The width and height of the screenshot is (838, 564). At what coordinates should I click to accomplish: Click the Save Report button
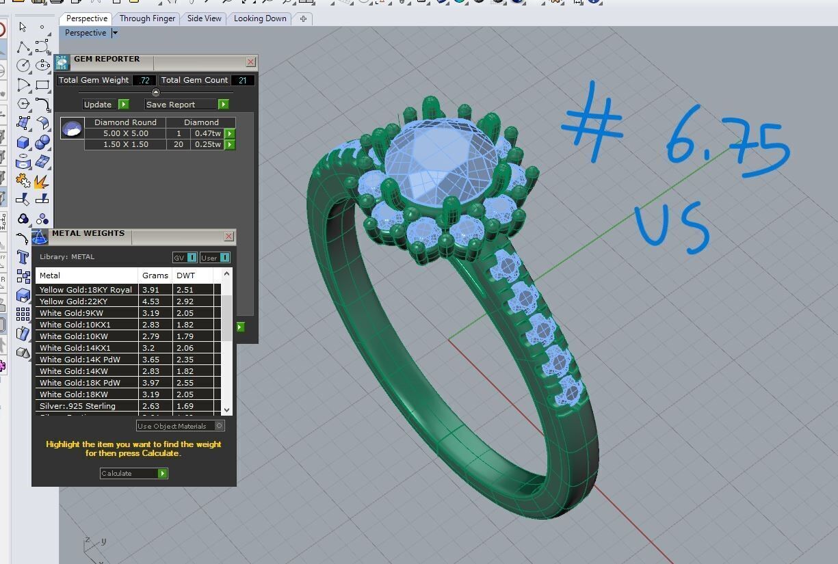tap(187, 105)
